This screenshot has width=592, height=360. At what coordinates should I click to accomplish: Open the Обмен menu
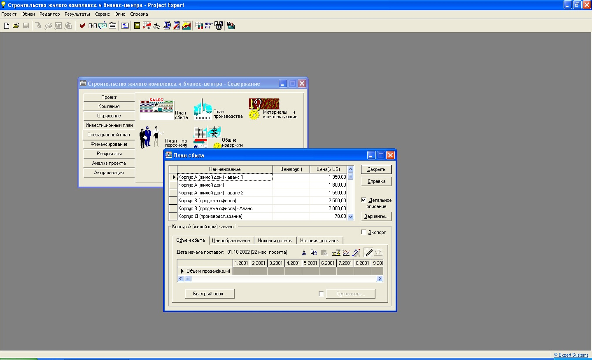point(28,14)
